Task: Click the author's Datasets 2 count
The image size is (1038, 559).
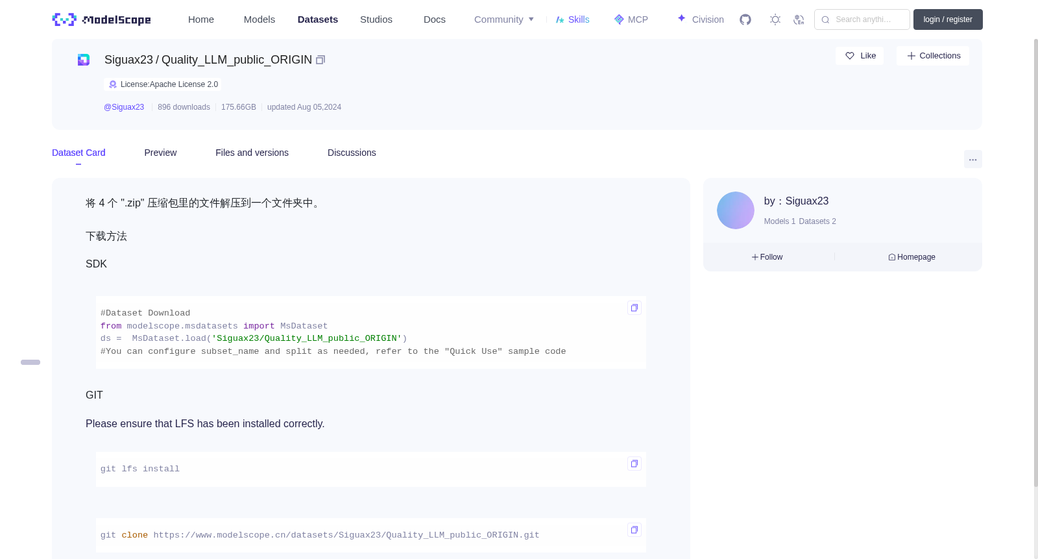Action: pos(817,221)
